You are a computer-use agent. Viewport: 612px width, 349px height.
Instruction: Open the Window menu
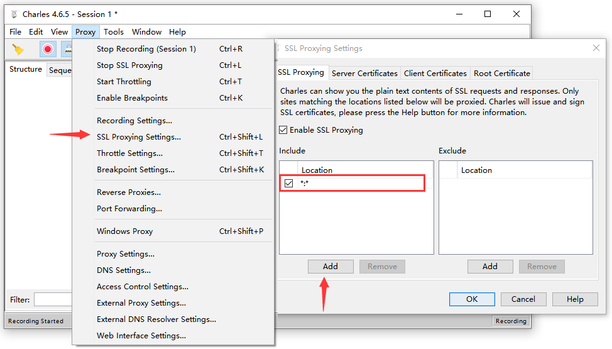pyautogui.click(x=147, y=32)
